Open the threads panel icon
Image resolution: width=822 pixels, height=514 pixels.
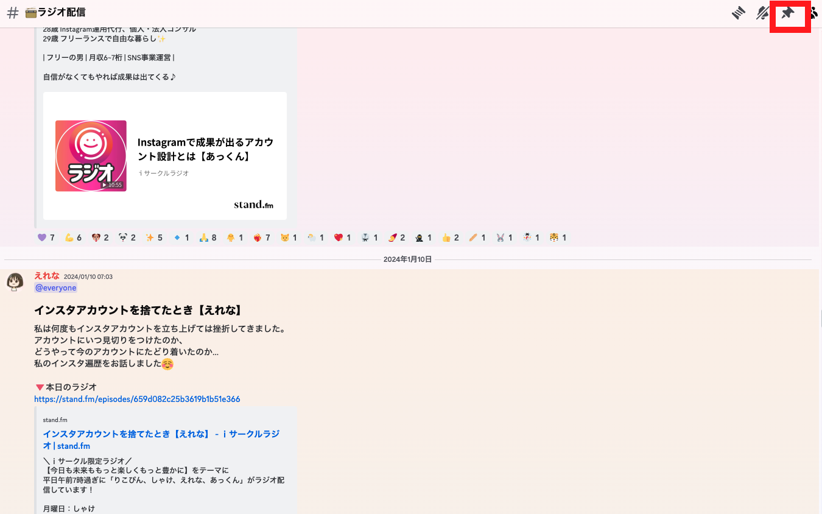point(738,13)
